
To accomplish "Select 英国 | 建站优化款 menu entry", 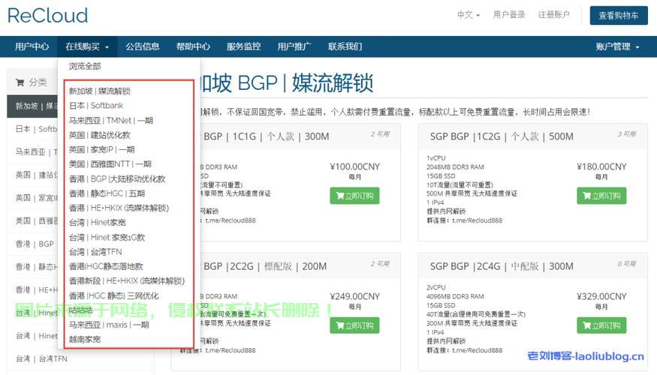I will coord(100,135).
